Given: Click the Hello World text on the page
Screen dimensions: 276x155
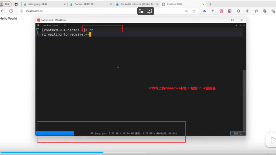Looking at the screenshot, I should (x=9, y=18).
